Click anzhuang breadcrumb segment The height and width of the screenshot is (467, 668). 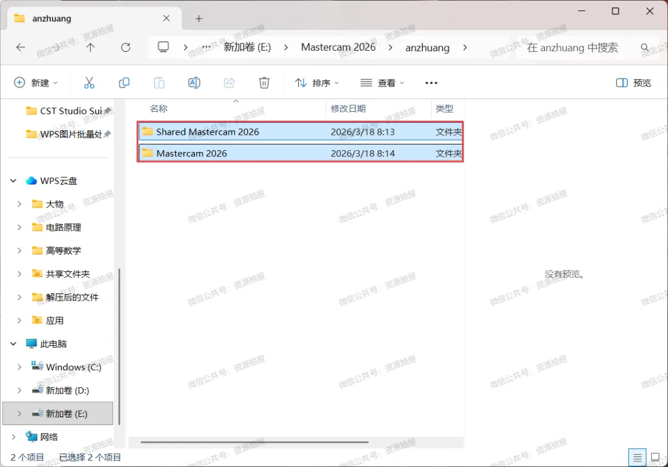427,48
